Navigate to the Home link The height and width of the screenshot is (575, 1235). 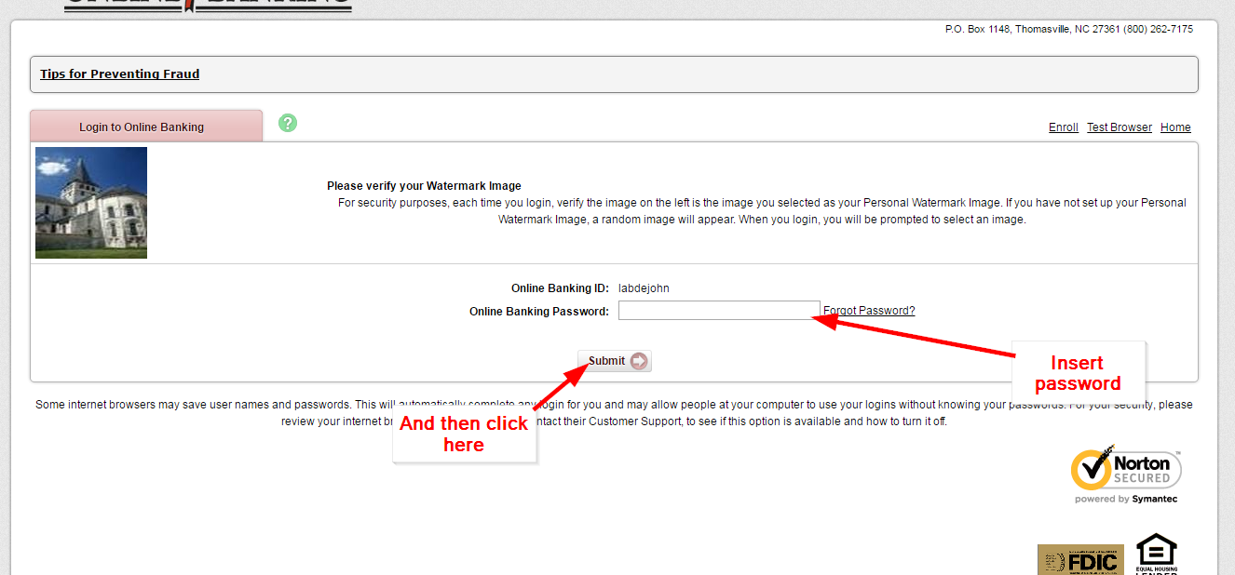1174,127
